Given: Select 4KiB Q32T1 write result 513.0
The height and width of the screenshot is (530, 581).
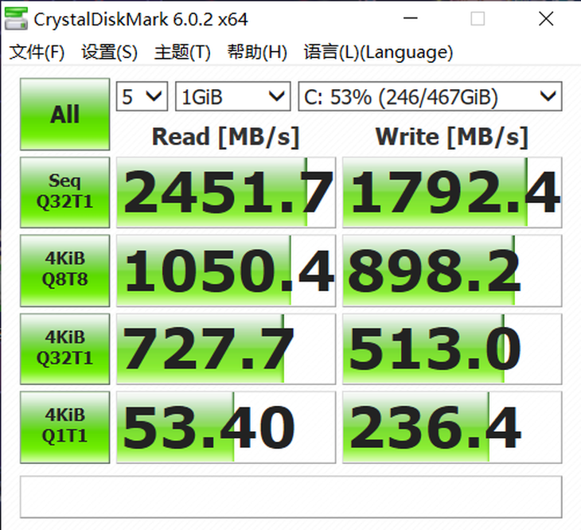Looking at the screenshot, I should [x=452, y=349].
